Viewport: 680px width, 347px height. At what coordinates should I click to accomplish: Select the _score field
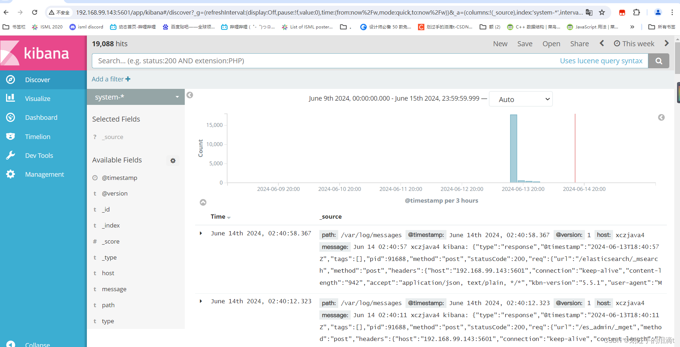coord(111,241)
